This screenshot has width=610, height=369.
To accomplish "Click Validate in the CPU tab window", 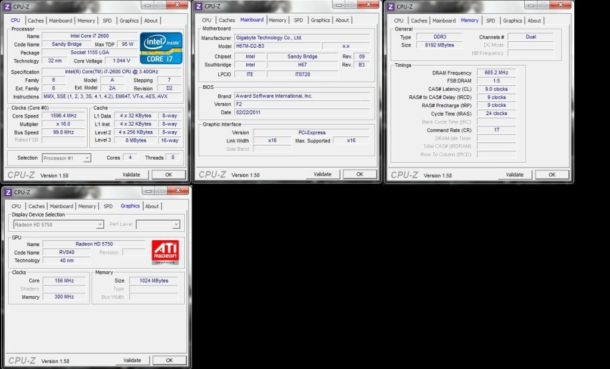I will (x=132, y=175).
